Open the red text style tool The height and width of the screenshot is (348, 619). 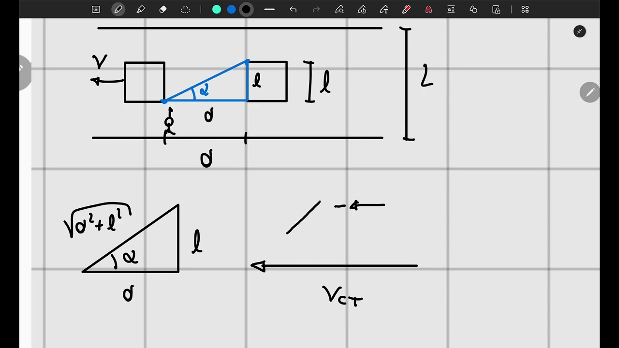pyautogui.click(x=428, y=9)
